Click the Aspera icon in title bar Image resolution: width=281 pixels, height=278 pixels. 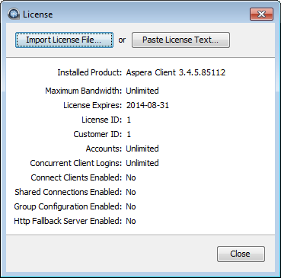click(14, 14)
